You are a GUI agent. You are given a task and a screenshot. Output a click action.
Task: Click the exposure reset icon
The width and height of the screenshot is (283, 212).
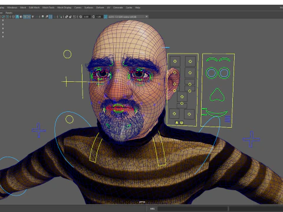click(81, 16)
